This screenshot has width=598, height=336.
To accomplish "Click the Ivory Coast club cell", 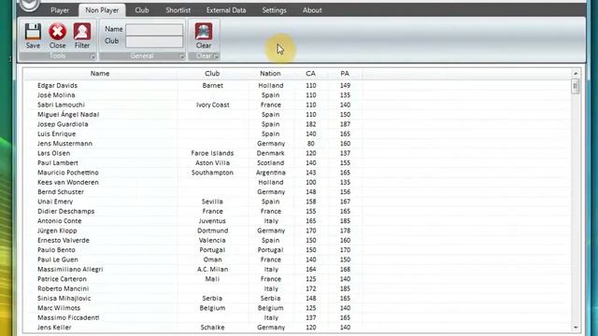I will (x=212, y=105).
